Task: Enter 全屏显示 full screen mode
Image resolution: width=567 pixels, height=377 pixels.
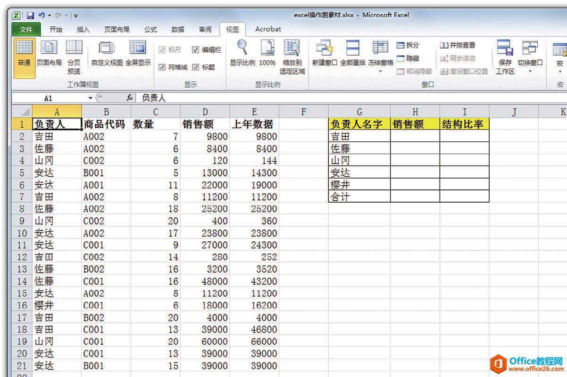Action: [138, 53]
